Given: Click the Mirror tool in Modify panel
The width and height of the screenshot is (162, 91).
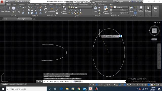Looking at the screenshot, I should [32, 10].
